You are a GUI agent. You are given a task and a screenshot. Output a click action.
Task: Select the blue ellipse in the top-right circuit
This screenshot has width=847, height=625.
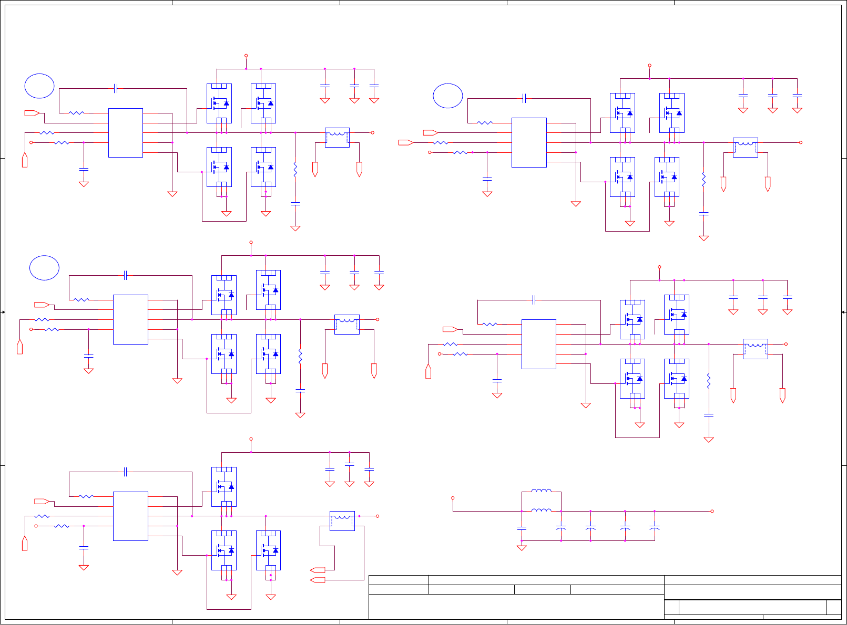point(448,96)
